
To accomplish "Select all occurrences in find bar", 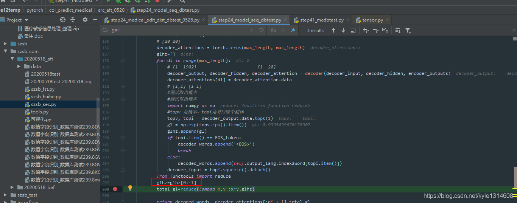I will (385, 30).
